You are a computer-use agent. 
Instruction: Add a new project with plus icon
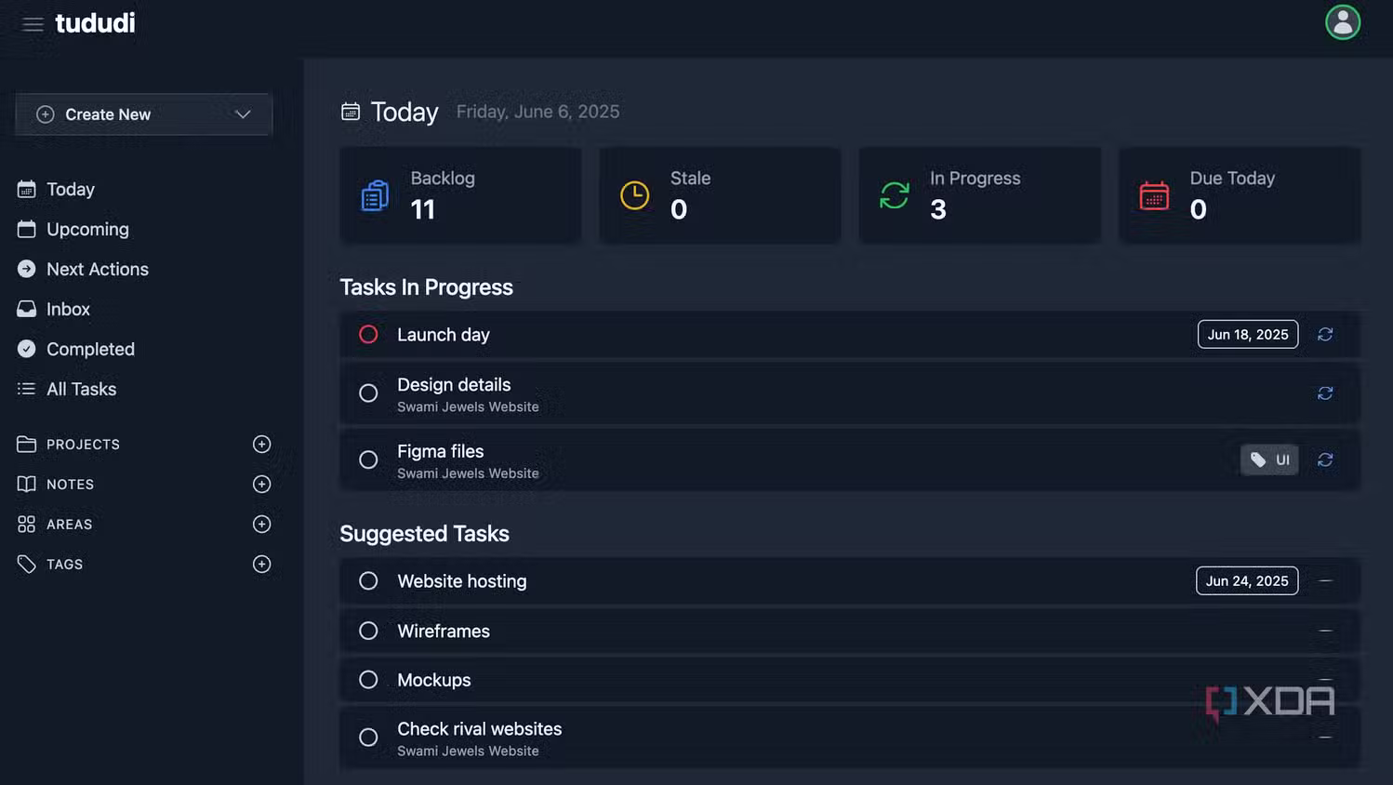pyautogui.click(x=261, y=445)
